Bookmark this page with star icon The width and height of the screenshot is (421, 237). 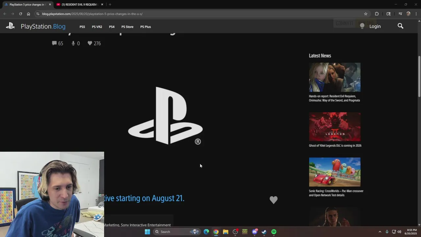pyautogui.click(x=365, y=14)
